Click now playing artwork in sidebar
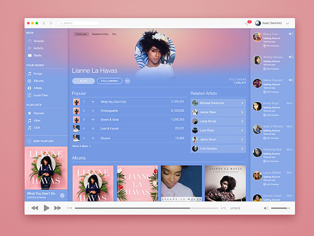314x236 pixels. click(46, 168)
